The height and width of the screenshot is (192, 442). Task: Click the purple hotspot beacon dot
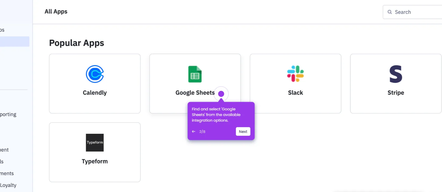pyautogui.click(x=221, y=94)
